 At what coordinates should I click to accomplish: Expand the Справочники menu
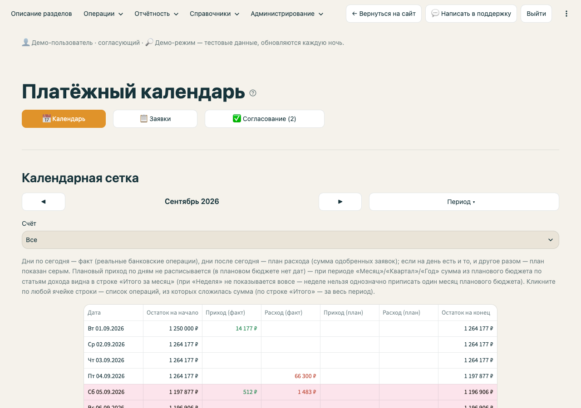pyautogui.click(x=215, y=14)
